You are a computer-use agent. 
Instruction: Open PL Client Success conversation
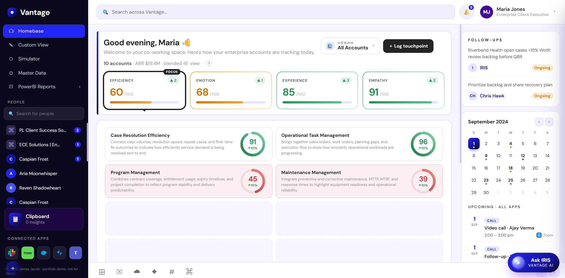(44, 130)
